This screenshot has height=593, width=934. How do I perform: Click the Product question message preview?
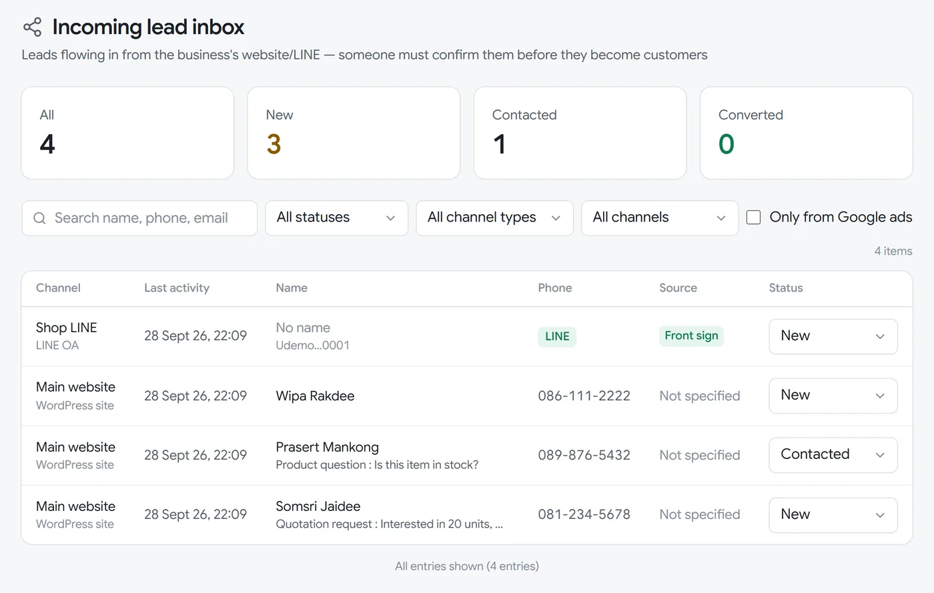(377, 465)
